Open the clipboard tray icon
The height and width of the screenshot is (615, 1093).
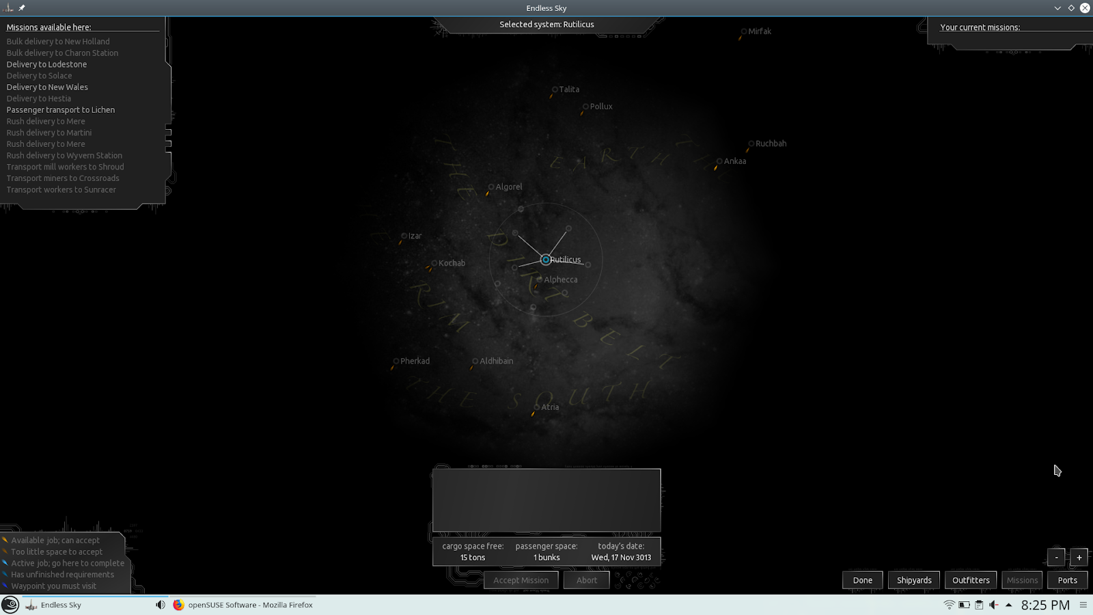[979, 605]
